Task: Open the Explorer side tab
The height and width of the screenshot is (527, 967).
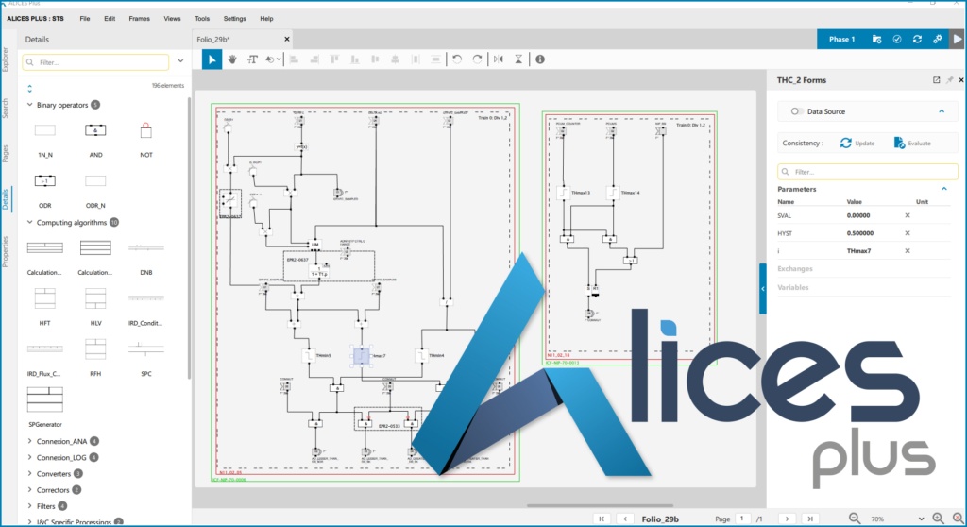Action: click(6, 59)
